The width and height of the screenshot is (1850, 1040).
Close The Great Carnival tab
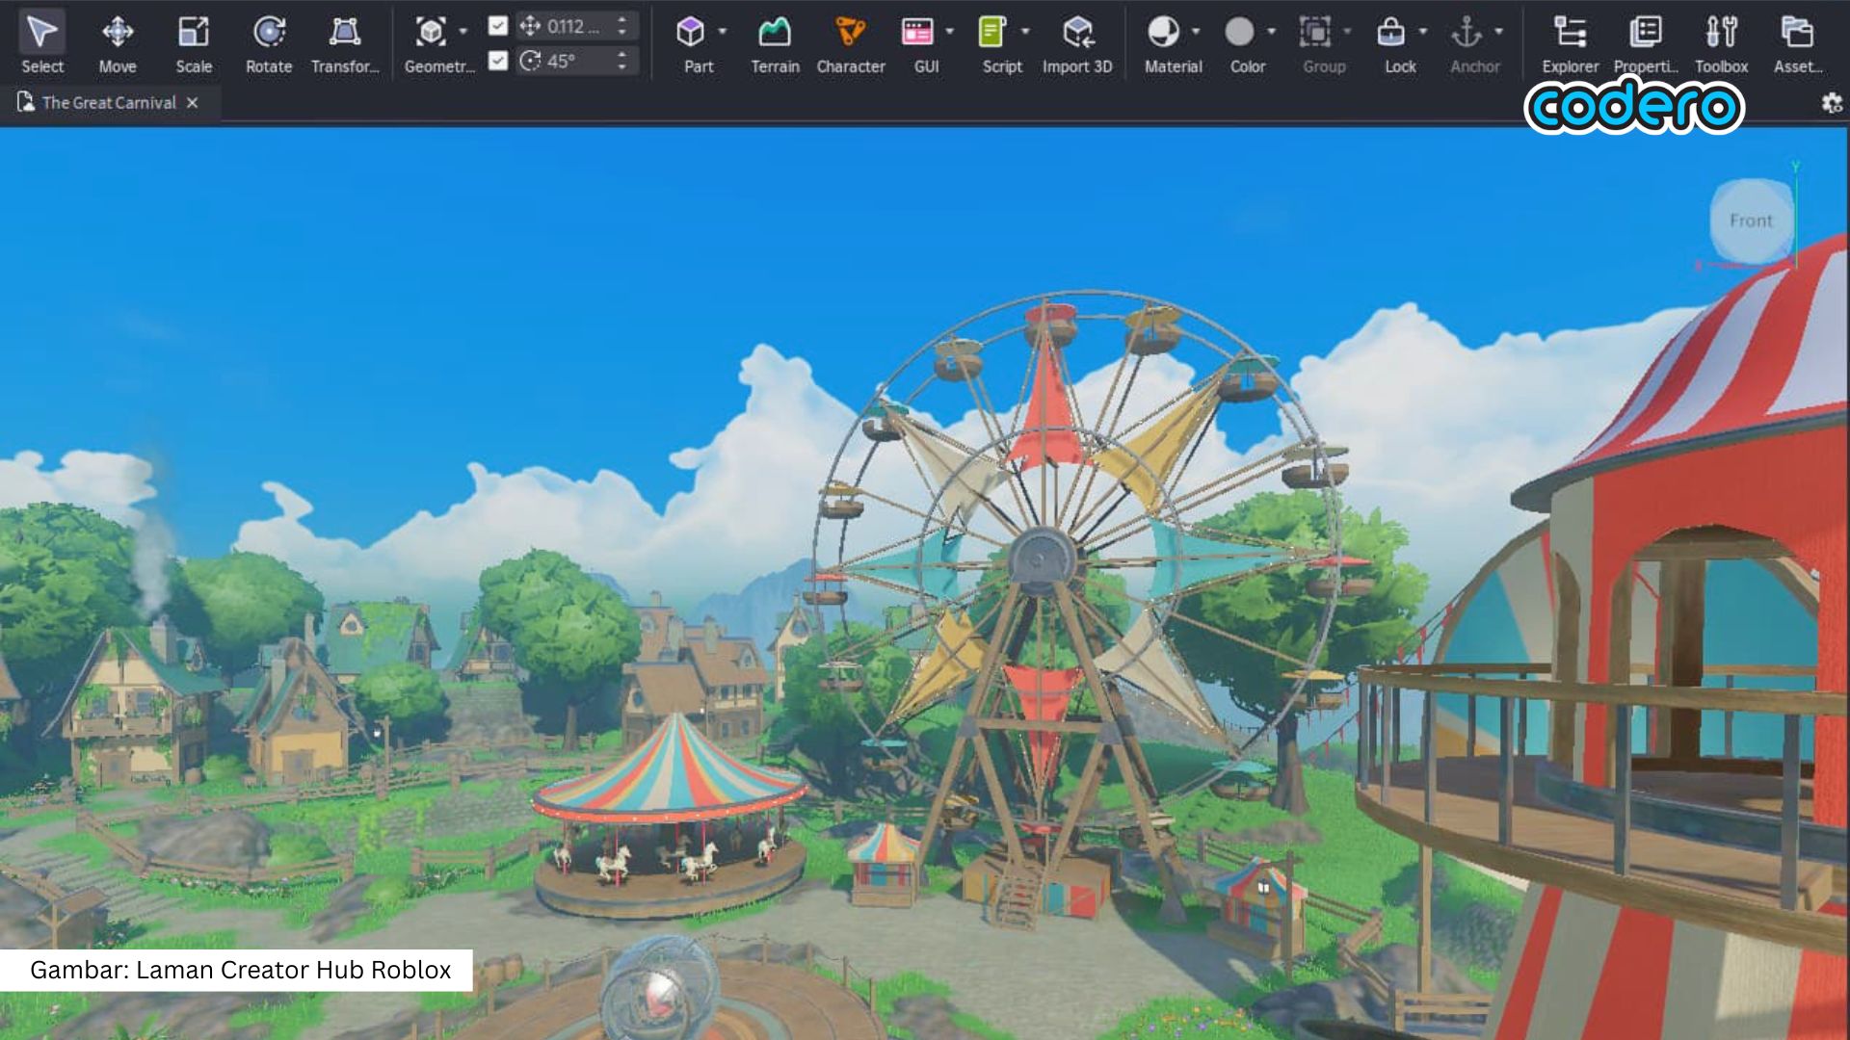[x=193, y=103]
